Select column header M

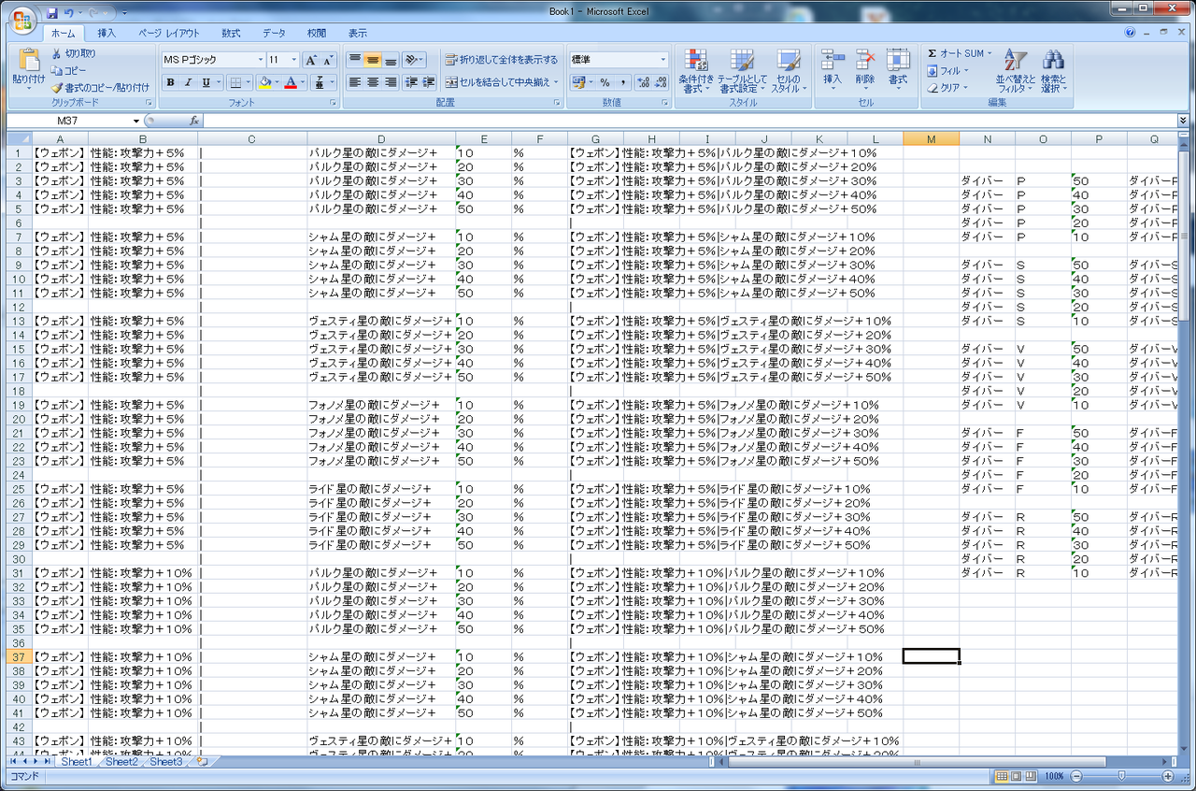click(931, 139)
